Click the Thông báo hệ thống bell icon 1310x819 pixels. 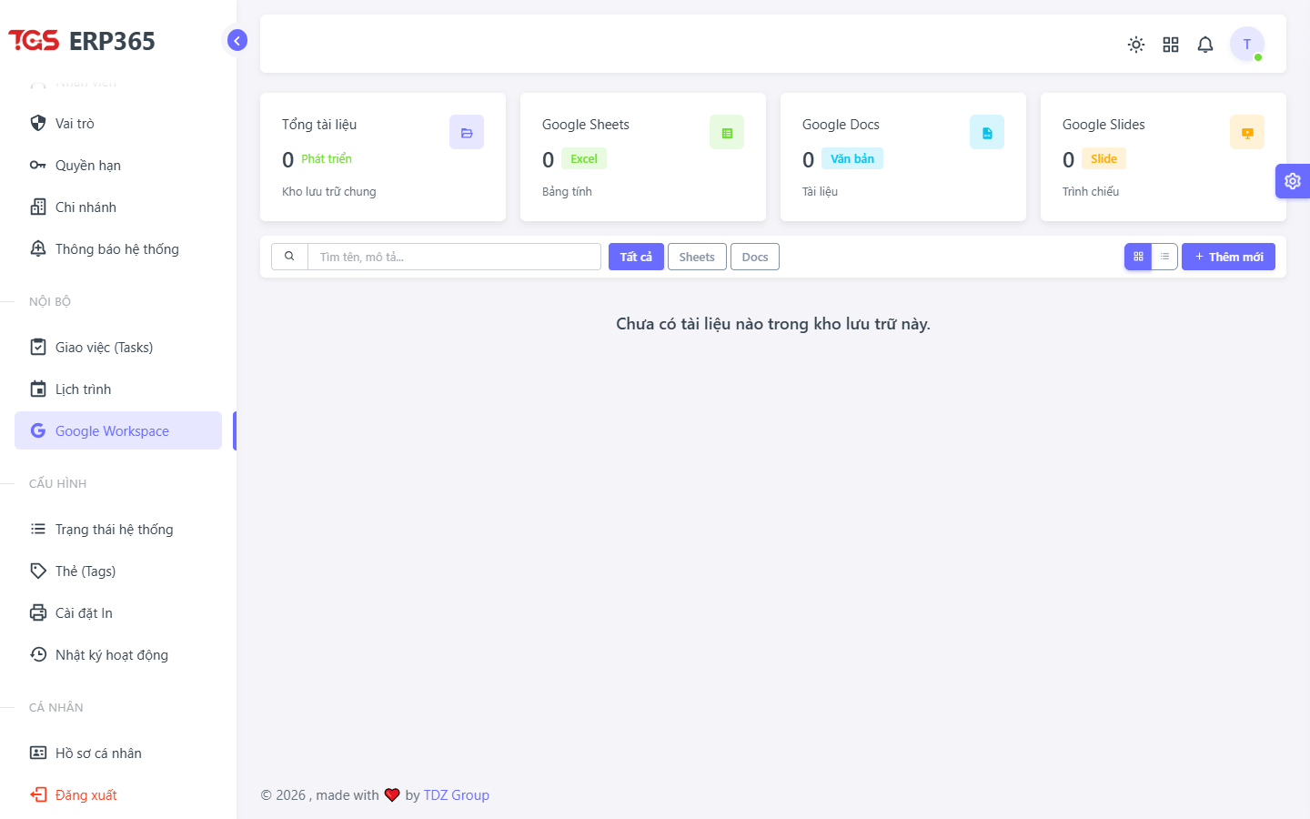pos(38,248)
